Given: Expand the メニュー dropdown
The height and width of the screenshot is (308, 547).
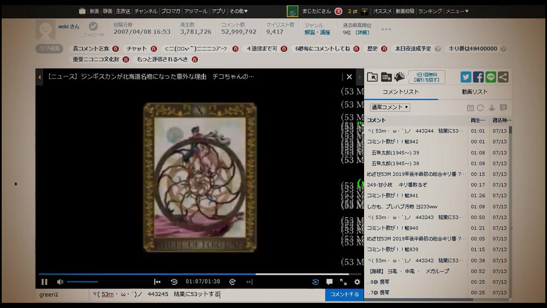Looking at the screenshot, I should (457, 11).
